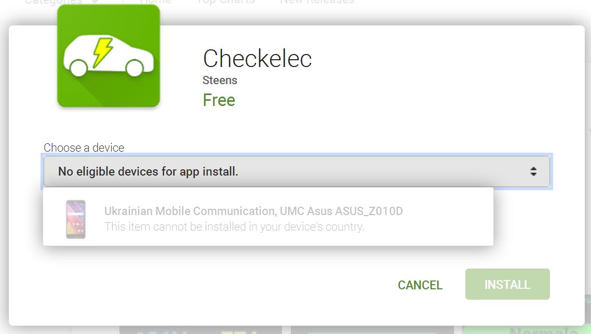Click the green Checkelec car app icon

tap(109, 56)
